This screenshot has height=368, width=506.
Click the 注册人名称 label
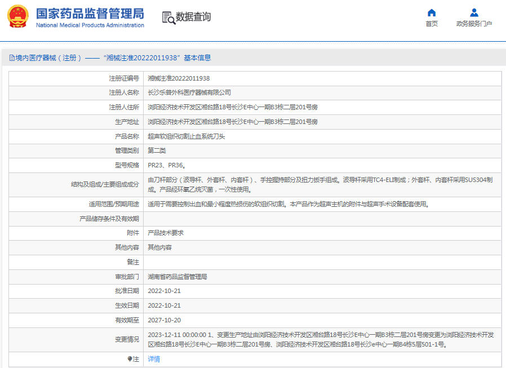pyautogui.click(x=124, y=92)
